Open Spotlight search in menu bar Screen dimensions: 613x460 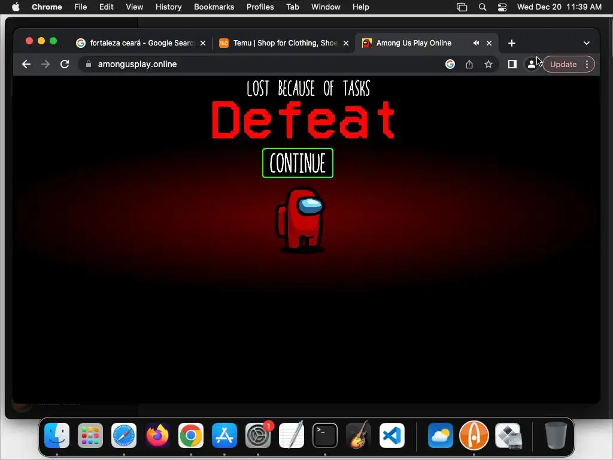tap(482, 7)
